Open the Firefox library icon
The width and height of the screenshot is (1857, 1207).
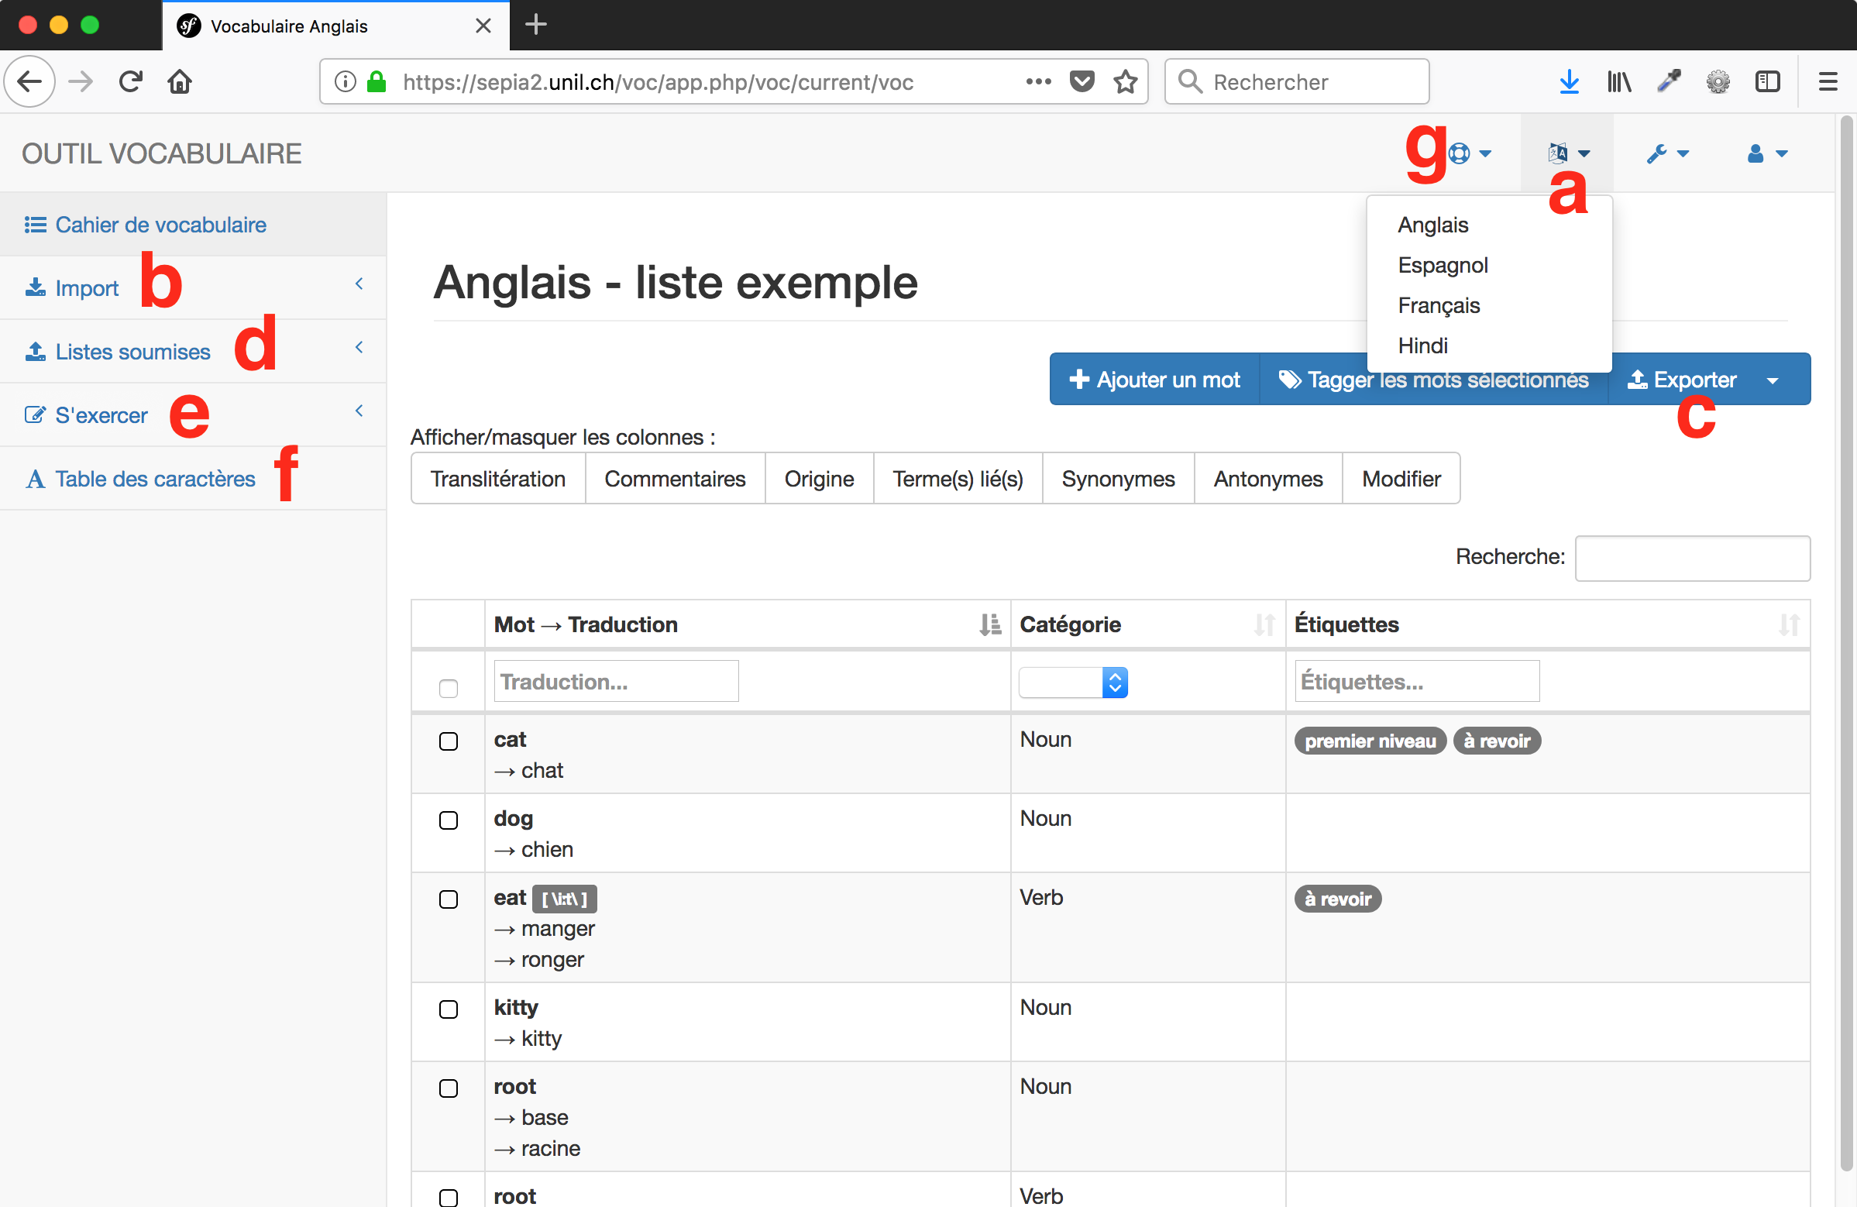tap(1619, 81)
